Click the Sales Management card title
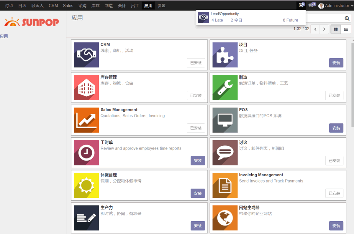 pos(119,110)
